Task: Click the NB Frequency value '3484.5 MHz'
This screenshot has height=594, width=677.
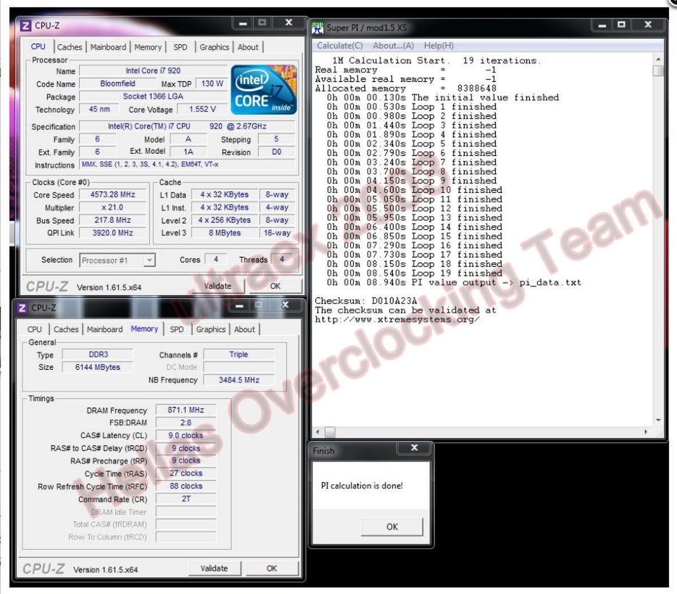Action: 239,380
